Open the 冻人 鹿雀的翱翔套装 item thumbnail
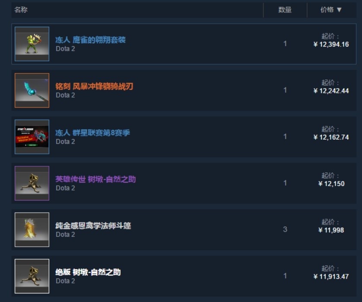This screenshot has width=362, height=302. tap(32, 44)
